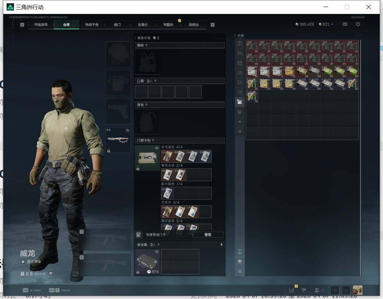Swap the safe box via its swap arrows
The image size is (383, 299).
157,251
